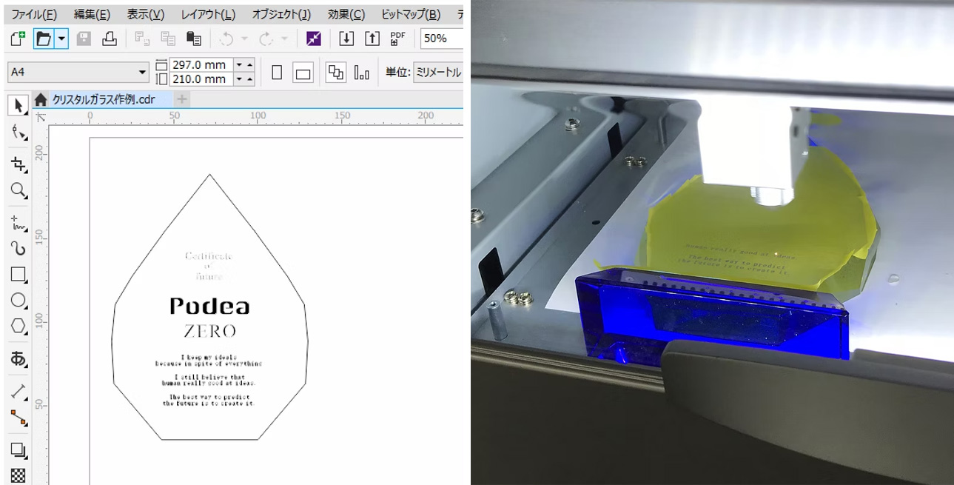This screenshot has width=954, height=485.
Task: Click the 297.0 mm page width field
Action: pyautogui.click(x=200, y=65)
